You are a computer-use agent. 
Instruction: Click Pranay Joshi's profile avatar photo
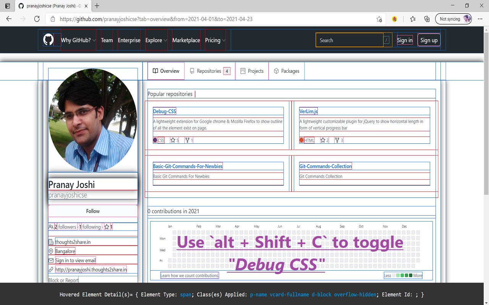93,120
